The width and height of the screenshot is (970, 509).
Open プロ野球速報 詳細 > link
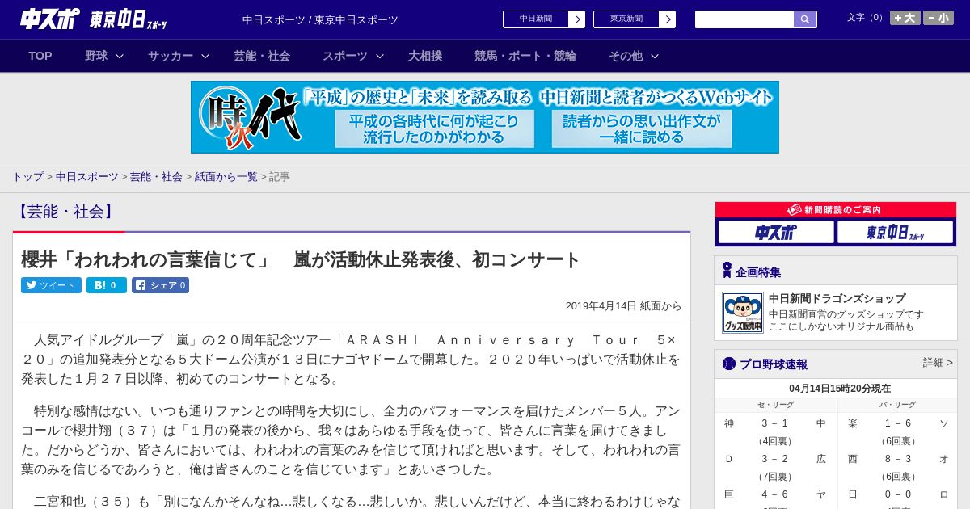[x=938, y=363]
